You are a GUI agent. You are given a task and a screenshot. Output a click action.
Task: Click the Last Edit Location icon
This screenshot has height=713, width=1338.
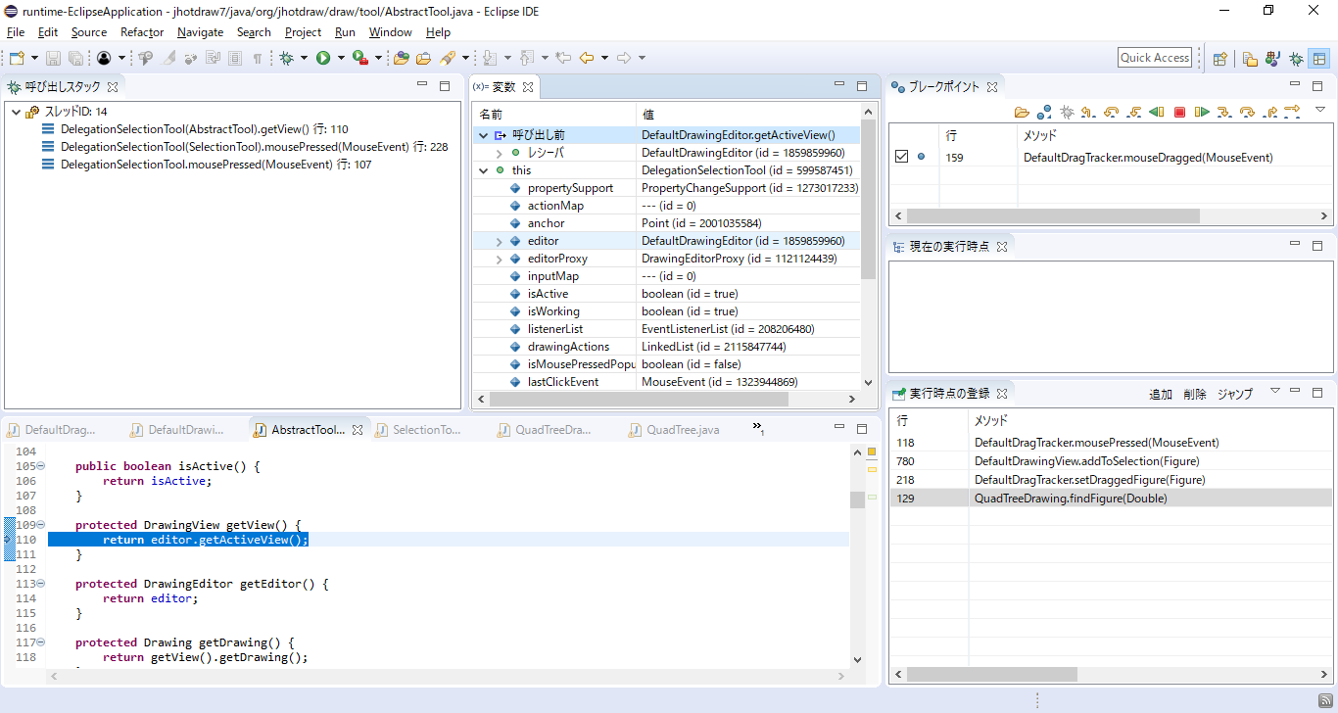(x=563, y=58)
